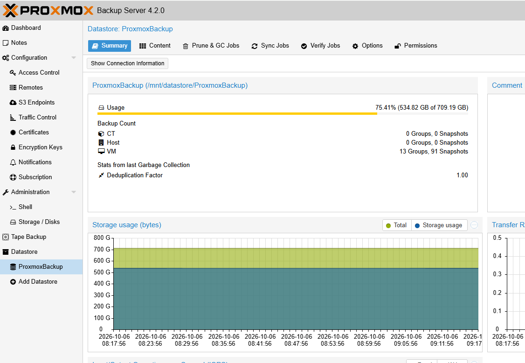The width and height of the screenshot is (525, 363).
Task: Collapse the Storage usage chart panel
Action: tap(474, 225)
